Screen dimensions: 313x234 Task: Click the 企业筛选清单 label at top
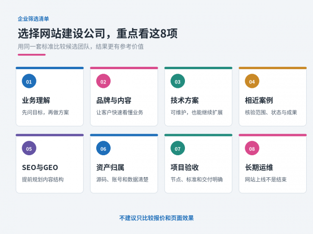[x=33, y=19]
